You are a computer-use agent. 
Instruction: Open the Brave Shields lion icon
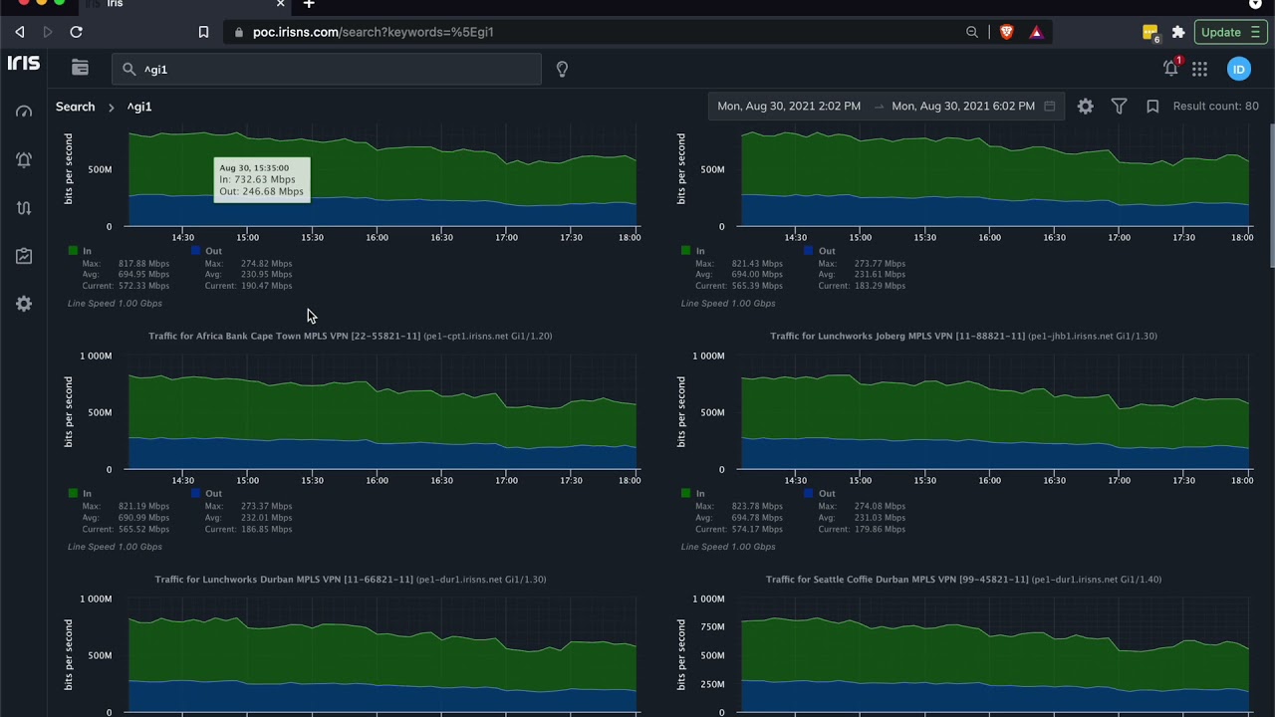[1006, 32]
